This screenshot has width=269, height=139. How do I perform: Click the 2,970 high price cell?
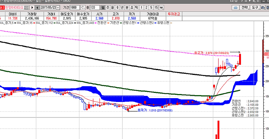point(116,18)
